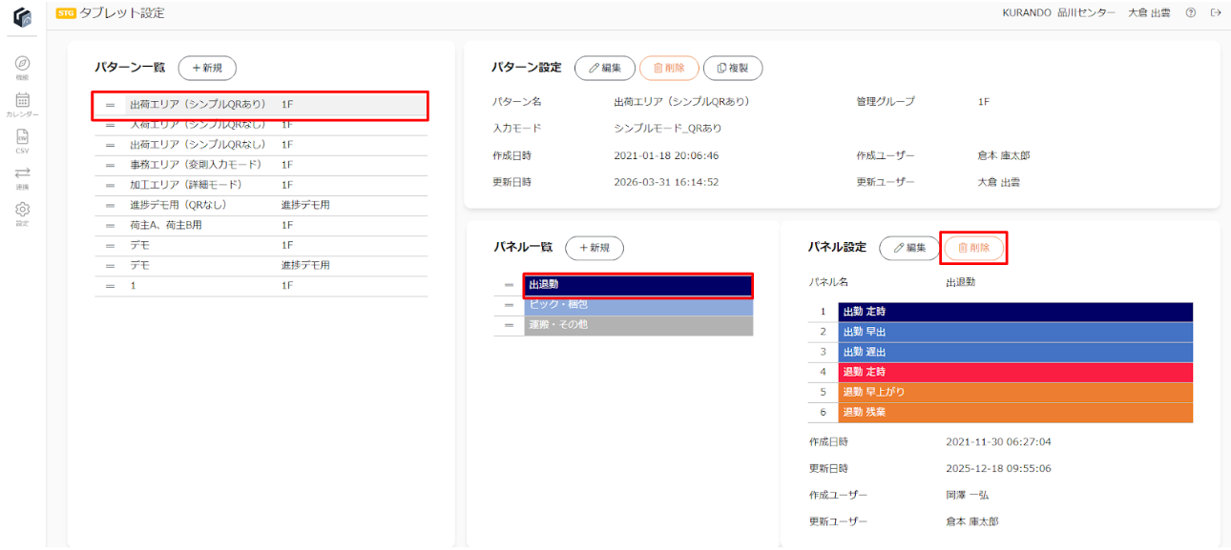Click 更新日時 value 2026-03-31 16:14:52
The height and width of the screenshot is (550, 1231).
666,182
